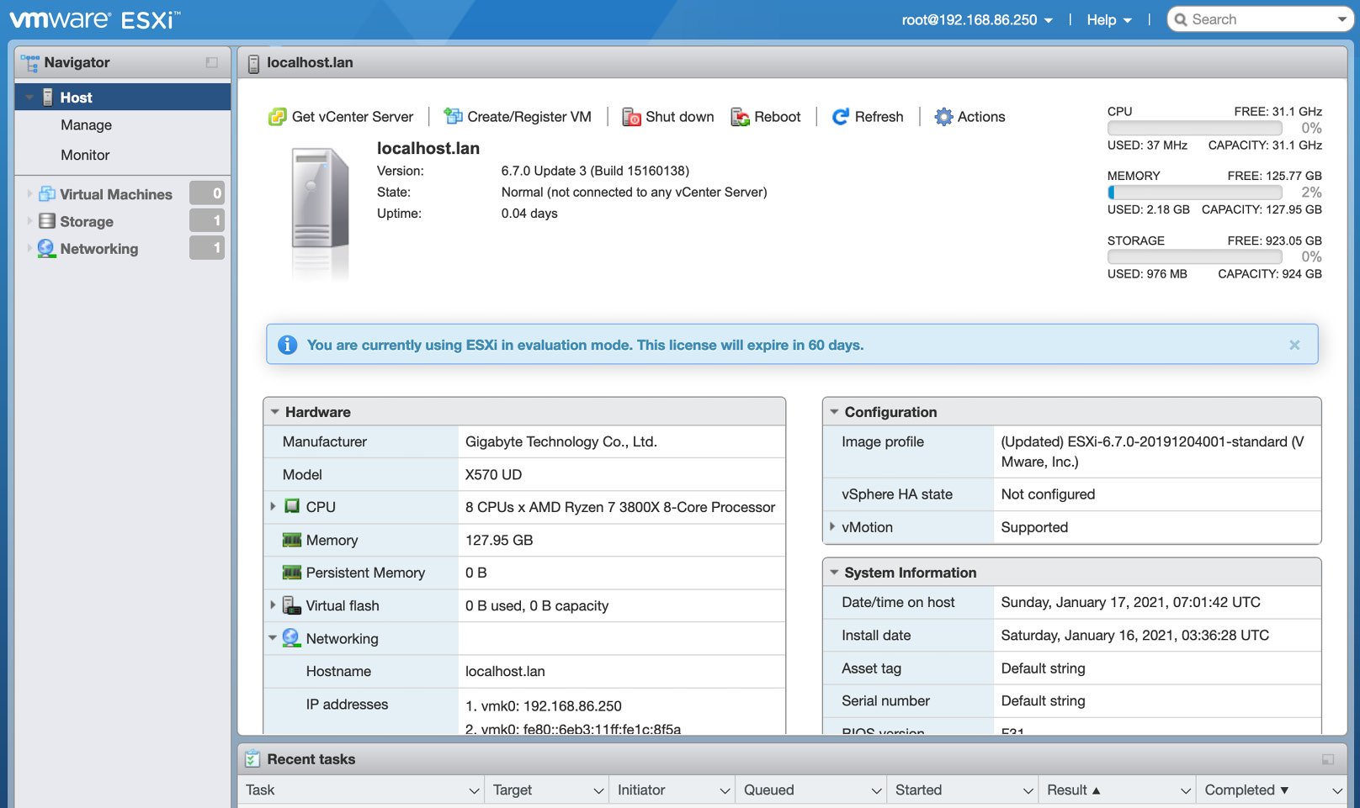The image size is (1360, 808).
Task: Click the search magnifier icon
Action: tap(1181, 19)
